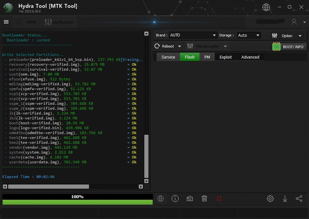Click the Manual Loader option
This screenshot has height=219, width=309.
203,46
